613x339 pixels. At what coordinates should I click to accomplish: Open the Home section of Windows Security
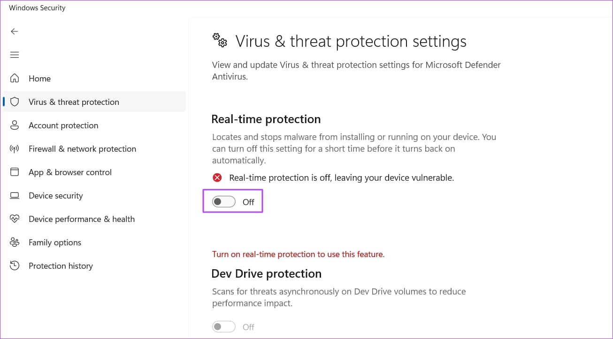coord(39,78)
